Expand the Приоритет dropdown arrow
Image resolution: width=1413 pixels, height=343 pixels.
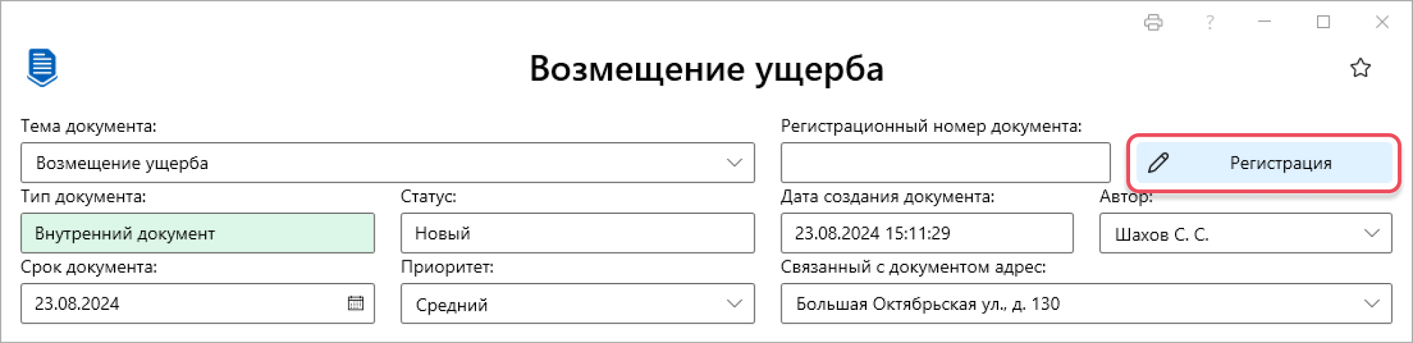[x=734, y=304]
